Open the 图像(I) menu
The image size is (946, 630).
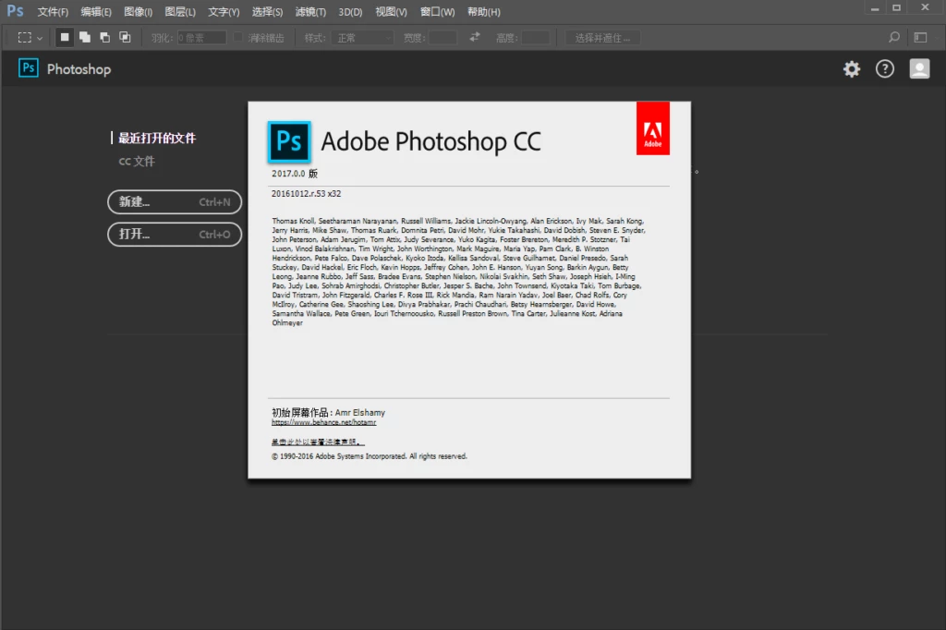(x=139, y=12)
